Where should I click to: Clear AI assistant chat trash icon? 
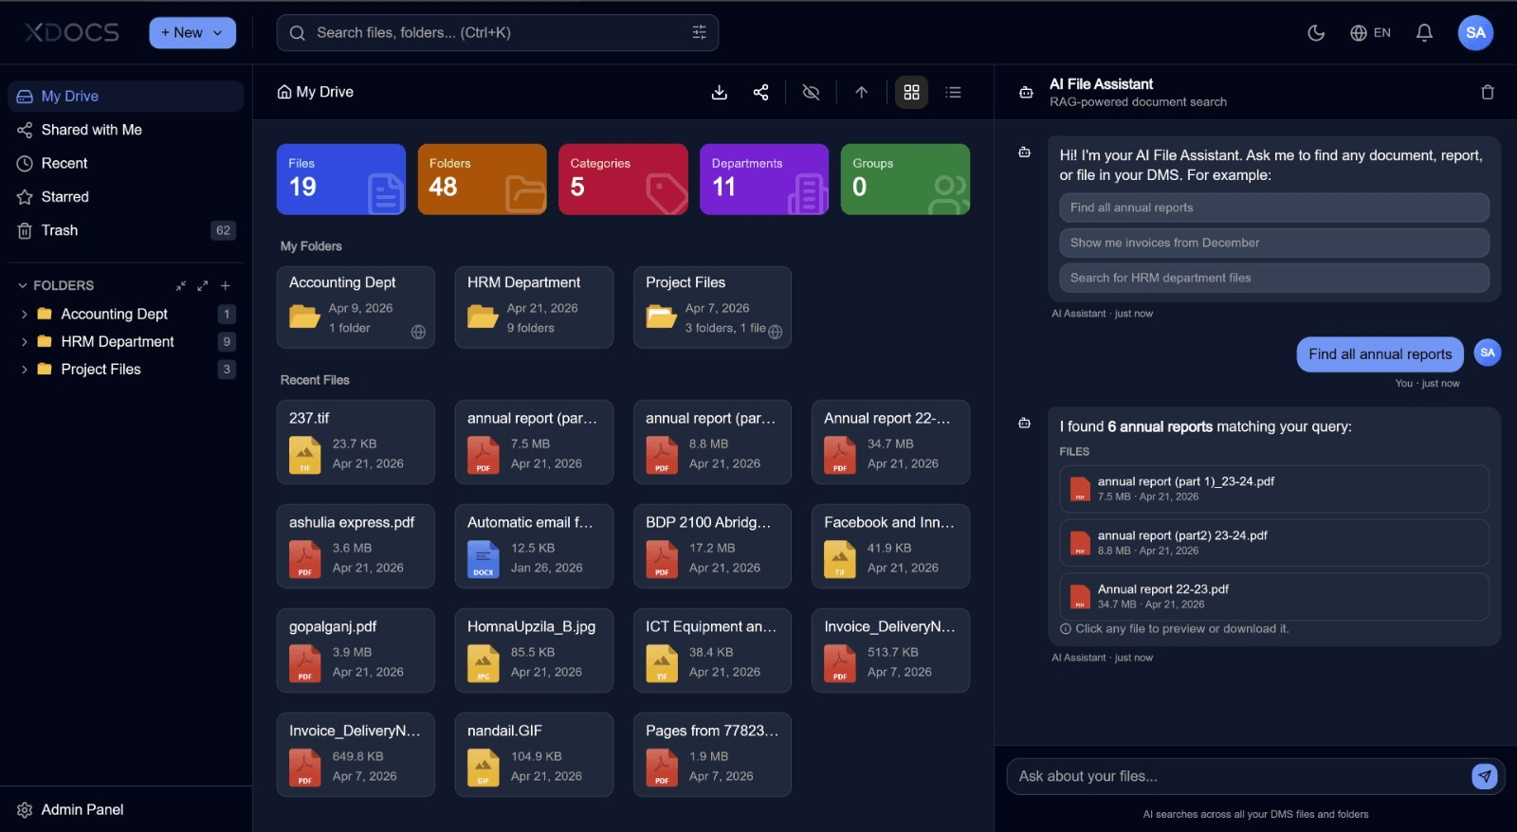pos(1488,92)
